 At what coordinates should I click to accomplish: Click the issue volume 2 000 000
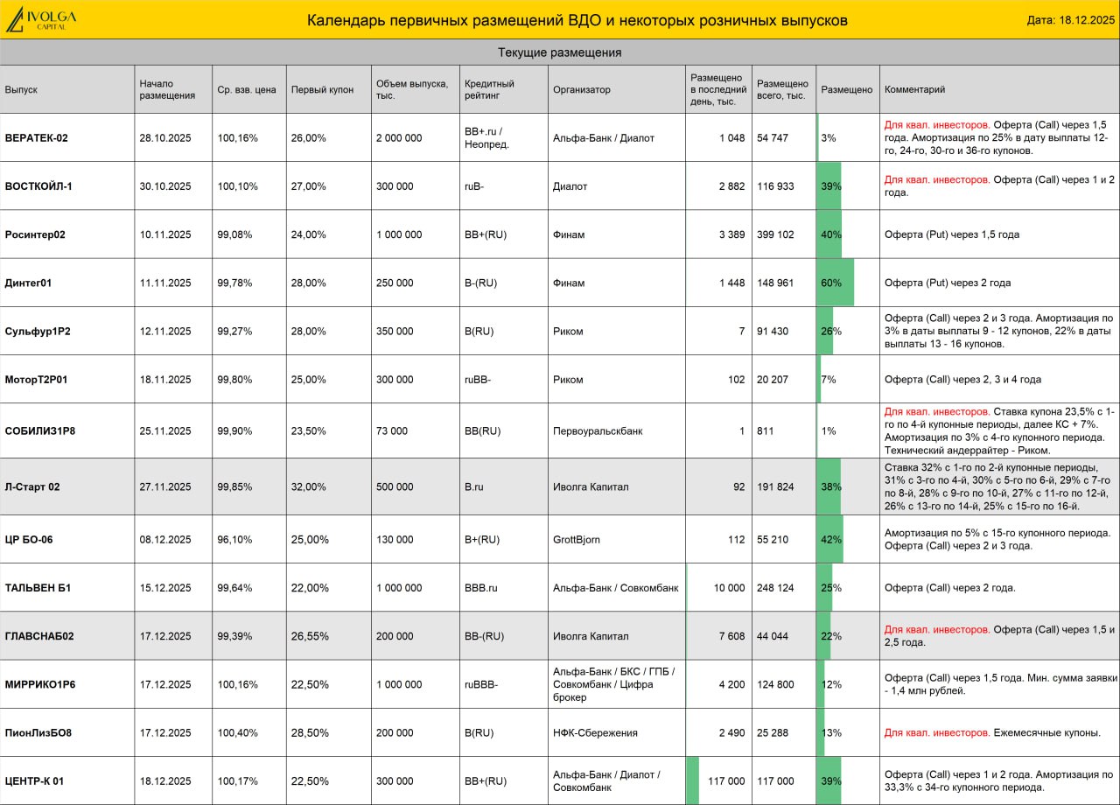399,137
